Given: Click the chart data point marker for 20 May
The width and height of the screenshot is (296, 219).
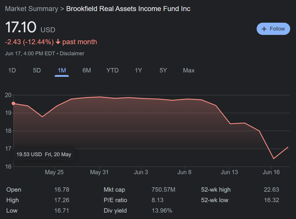Looking at the screenshot, I should click(13, 103).
